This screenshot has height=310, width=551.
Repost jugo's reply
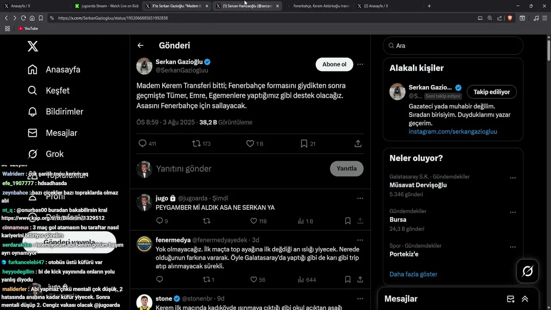207,221
